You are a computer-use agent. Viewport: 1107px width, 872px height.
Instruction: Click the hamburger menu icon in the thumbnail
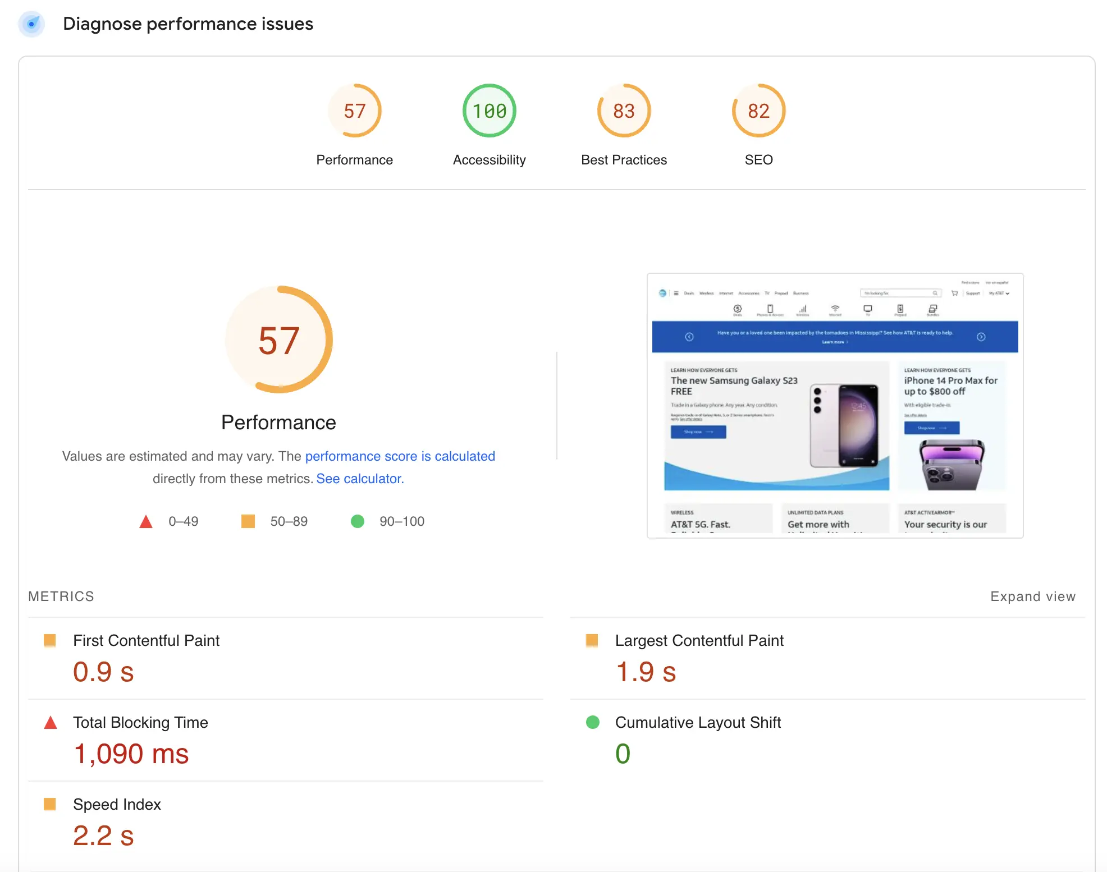point(675,293)
